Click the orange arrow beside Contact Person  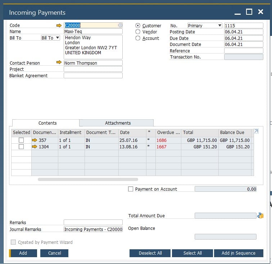(x=59, y=62)
